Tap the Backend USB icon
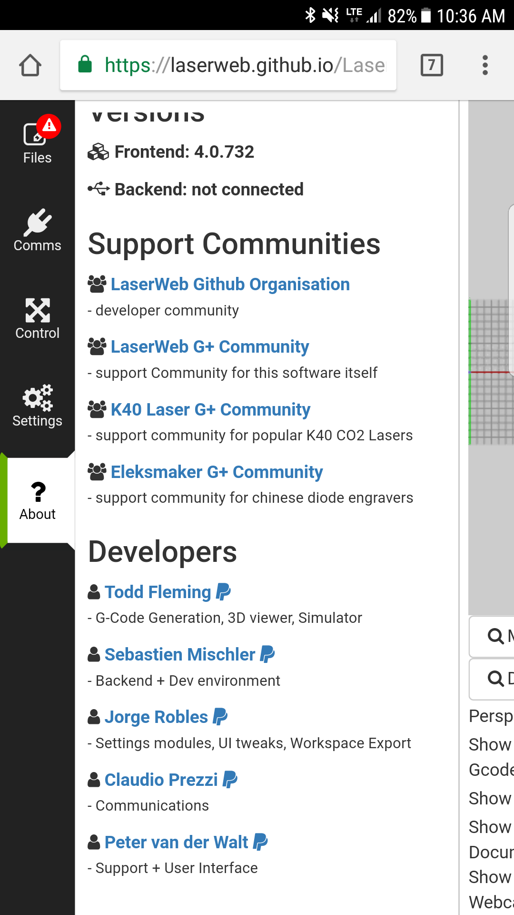This screenshot has height=915, width=514. point(99,189)
